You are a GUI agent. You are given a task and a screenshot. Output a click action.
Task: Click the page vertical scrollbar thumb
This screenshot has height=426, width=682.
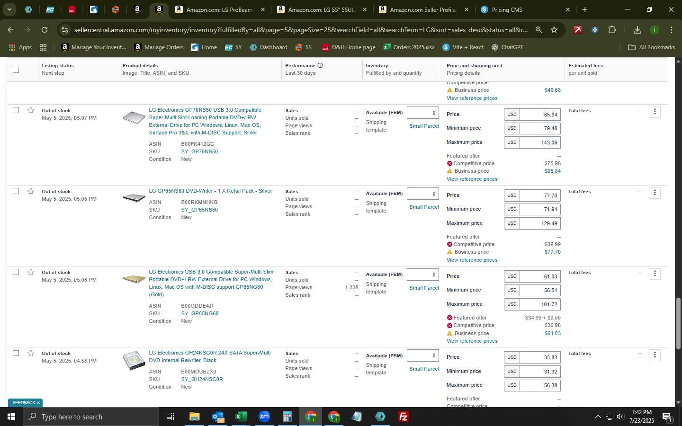[678, 323]
